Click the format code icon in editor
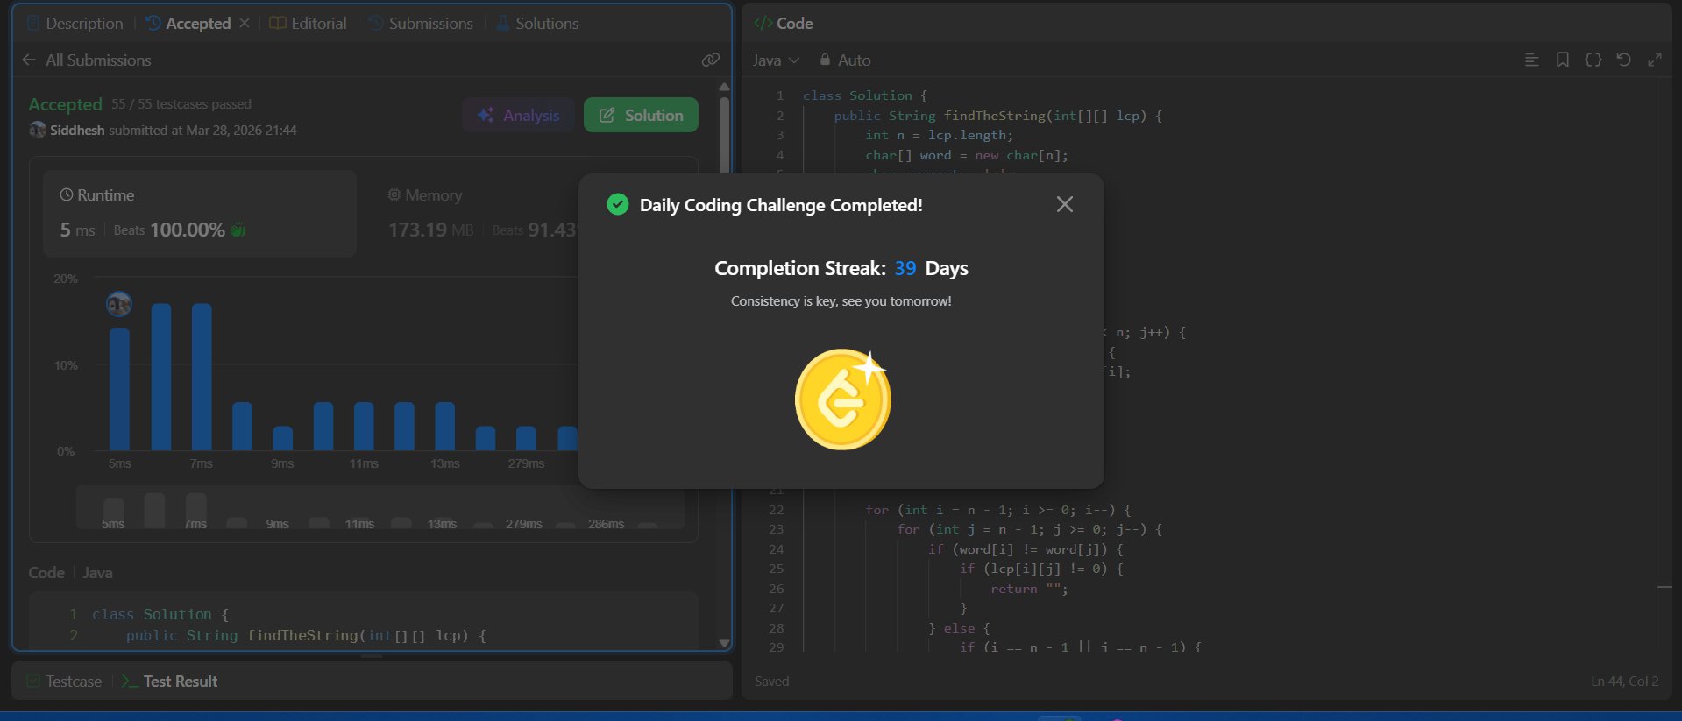Image resolution: width=1682 pixels, height=721 pixels. (1531, 60)
